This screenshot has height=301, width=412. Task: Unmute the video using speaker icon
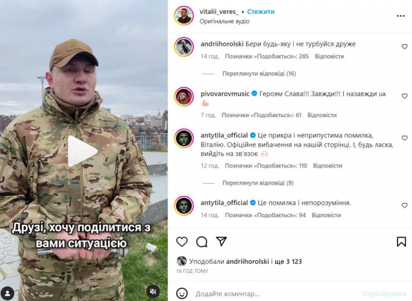tap(153, 292)
